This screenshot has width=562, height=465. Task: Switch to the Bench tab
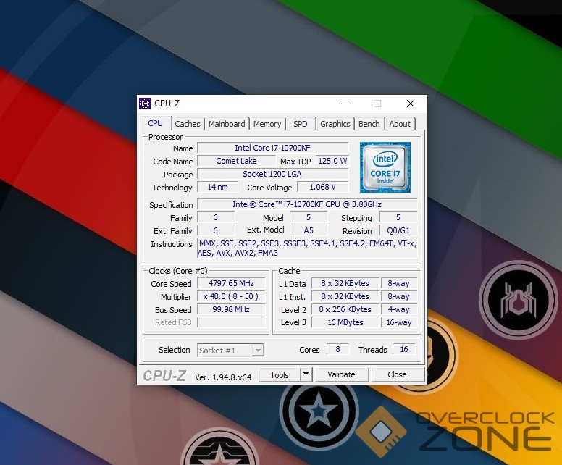(369, 124)
